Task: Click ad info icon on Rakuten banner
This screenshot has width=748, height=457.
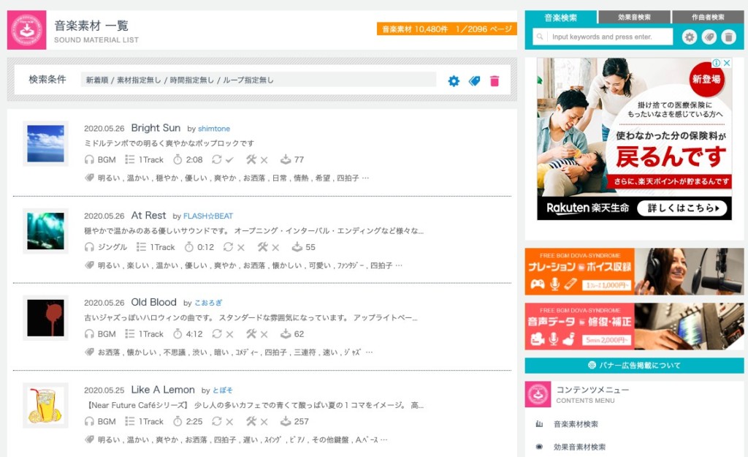Action: click(717, 63)
